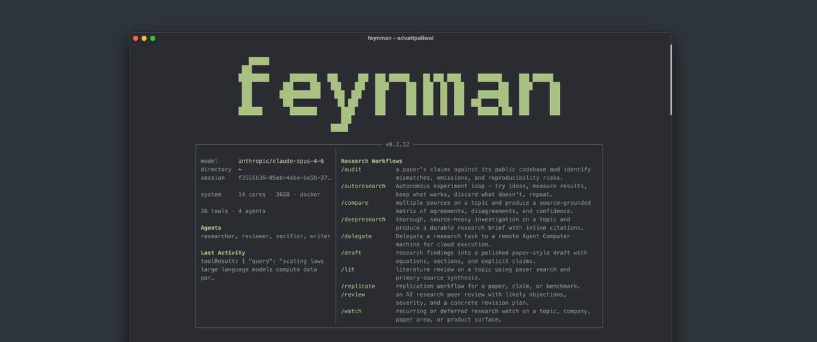
Task: Click the model value anthropic/claude-opus-4-6
Action: coord(281,161)
